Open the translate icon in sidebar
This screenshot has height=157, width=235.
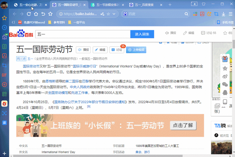coord(4,123)
